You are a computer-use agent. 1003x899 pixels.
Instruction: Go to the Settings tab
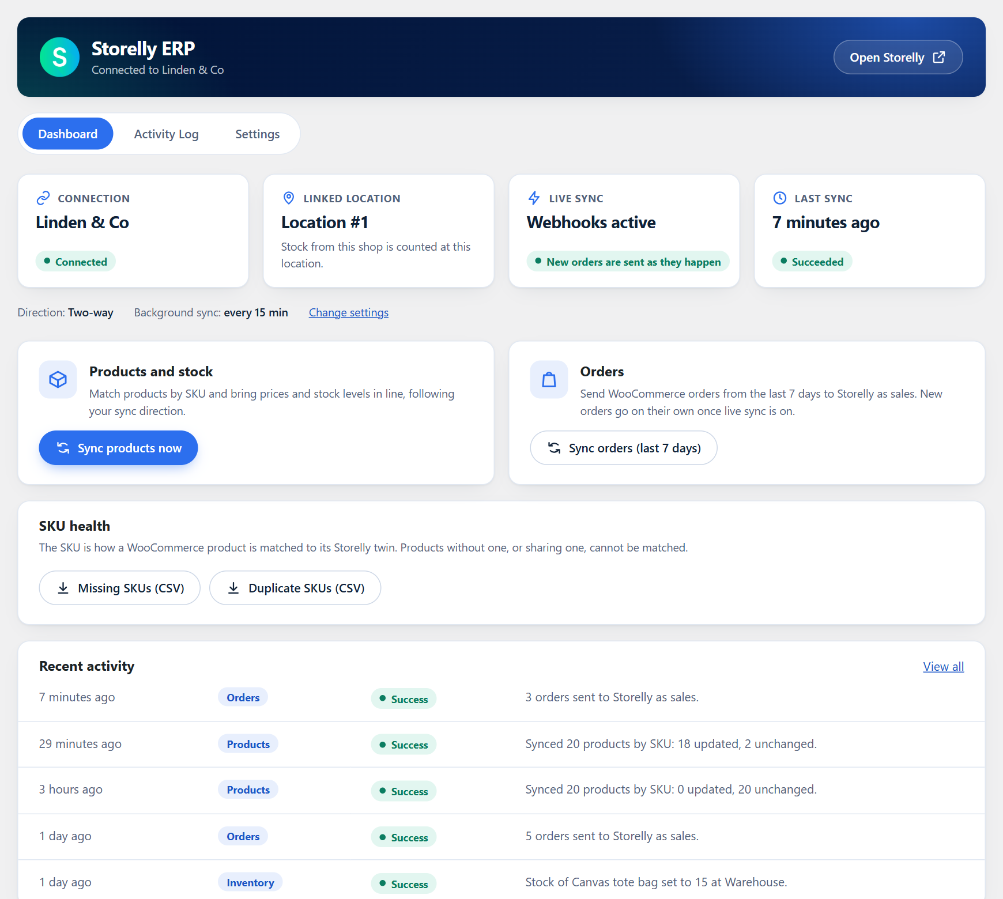point(258,134)
